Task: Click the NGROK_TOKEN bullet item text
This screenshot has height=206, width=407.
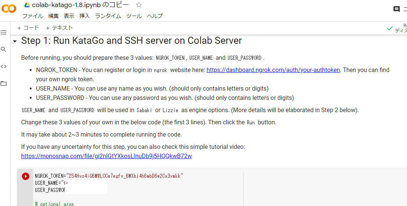Action: [x=212, y=75]
